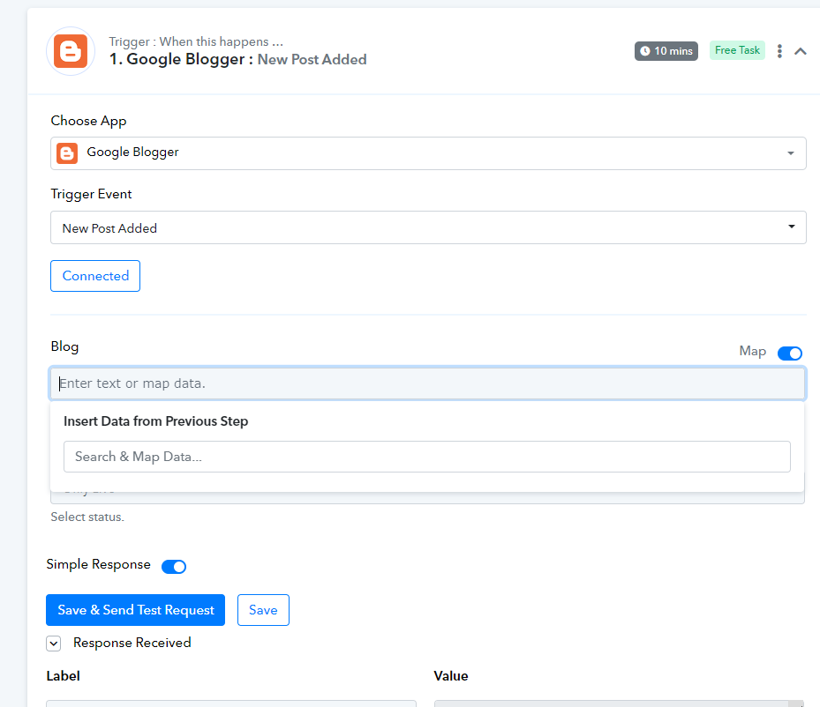
Task: Click the Value column header
Action: pos(451,675)
